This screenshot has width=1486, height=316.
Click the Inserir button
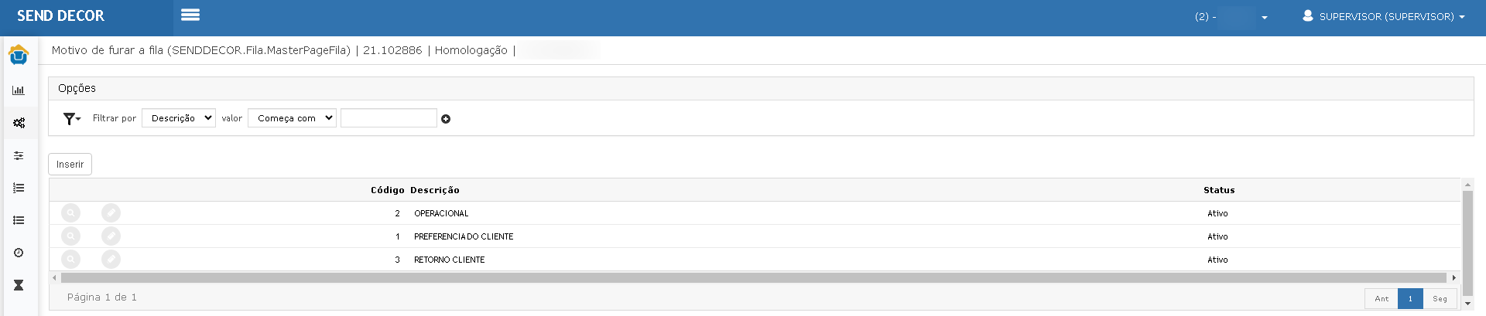pyautogui.click(x=70, y=165)
